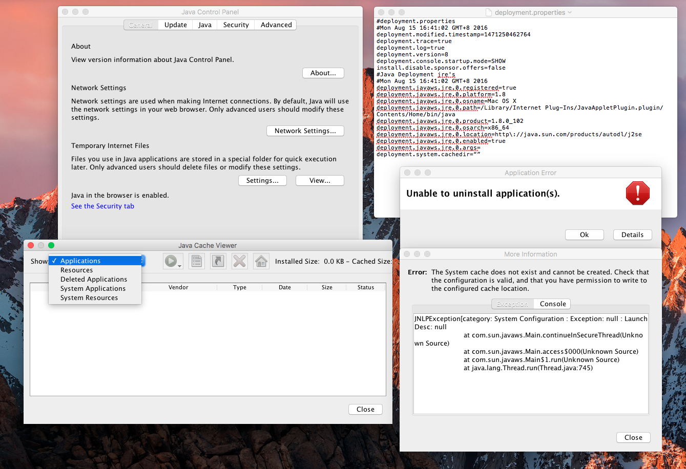Click the Network Settings... button
This screenshot has width=686, height=469.
(x=305, y=131)
